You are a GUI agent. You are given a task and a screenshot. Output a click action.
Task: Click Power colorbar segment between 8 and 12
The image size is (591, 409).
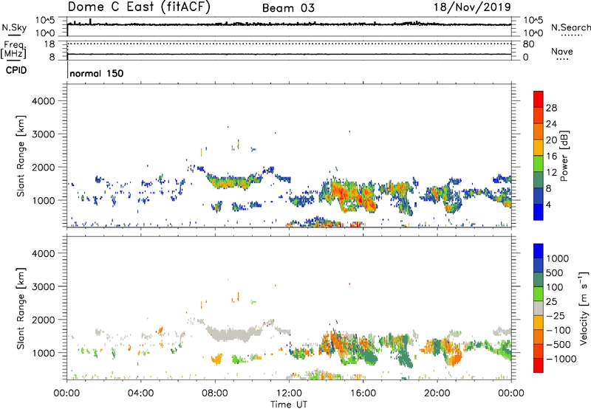(539, 180)
